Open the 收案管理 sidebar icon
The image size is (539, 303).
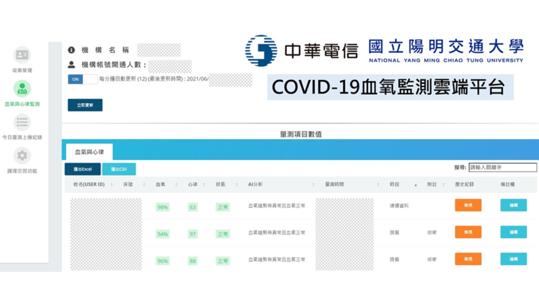click(x=22, y=55)
